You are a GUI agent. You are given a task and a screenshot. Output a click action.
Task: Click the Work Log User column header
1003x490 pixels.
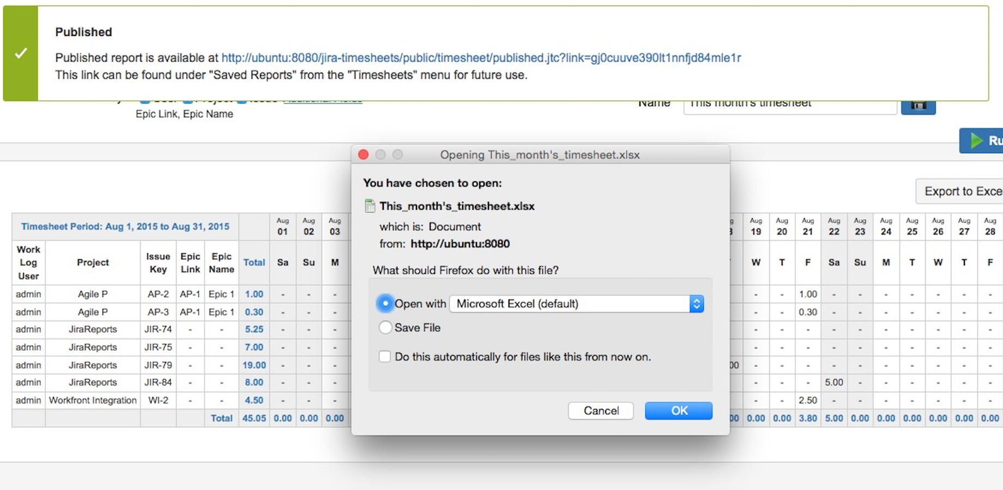pos(28,262)
